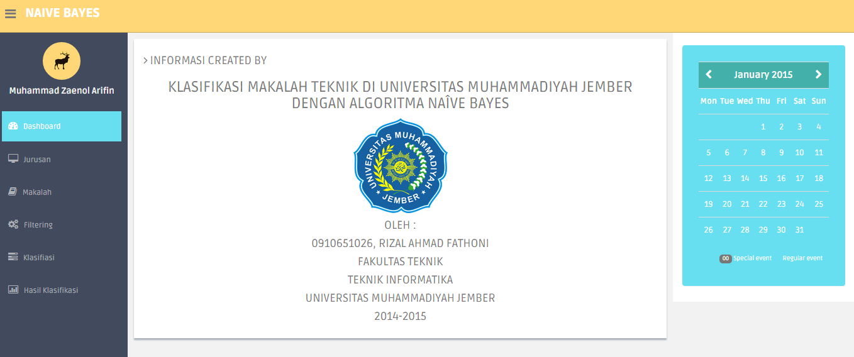Click the OLEH : label
Image resolution: width=854 pixels, height=357 pixels.
click(x=401, y=225)
